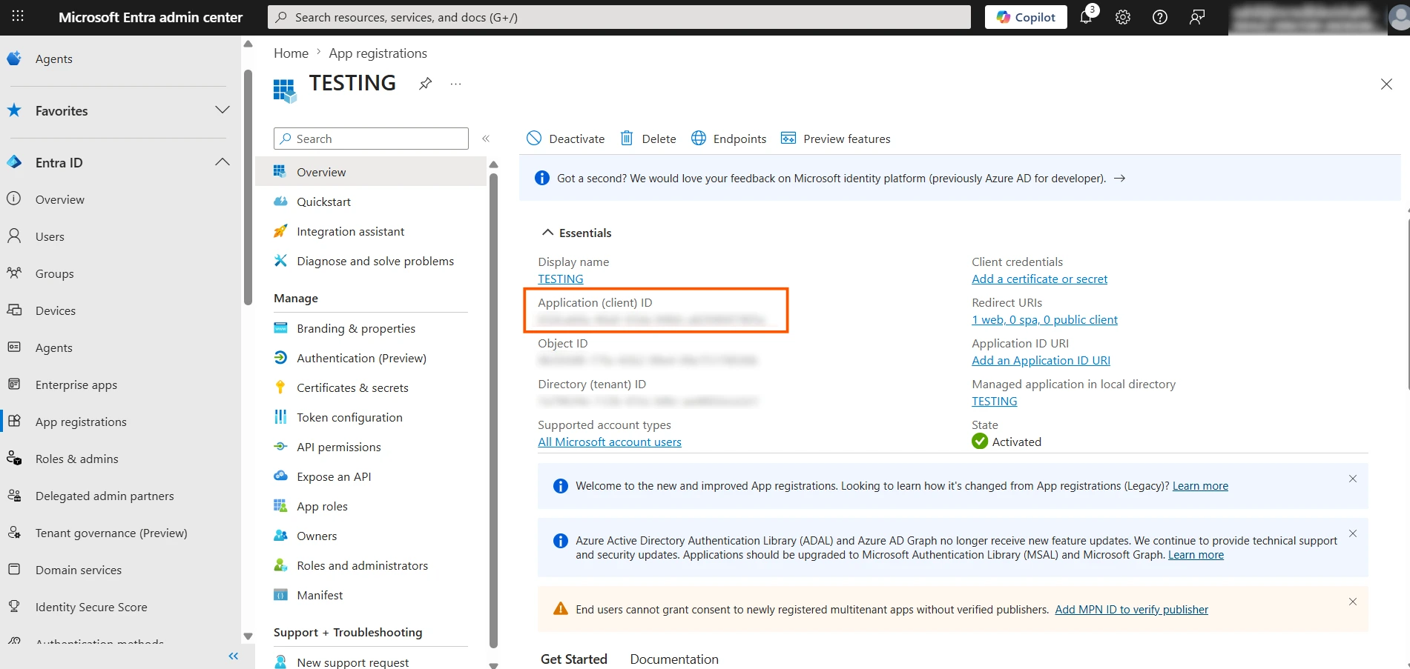
Task: Open the TESTING more options ellipsis
Action: 455,84
